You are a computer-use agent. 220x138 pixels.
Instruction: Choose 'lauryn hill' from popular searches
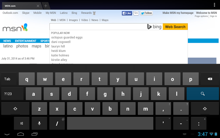pyautogui.click(x=58, y=46)
